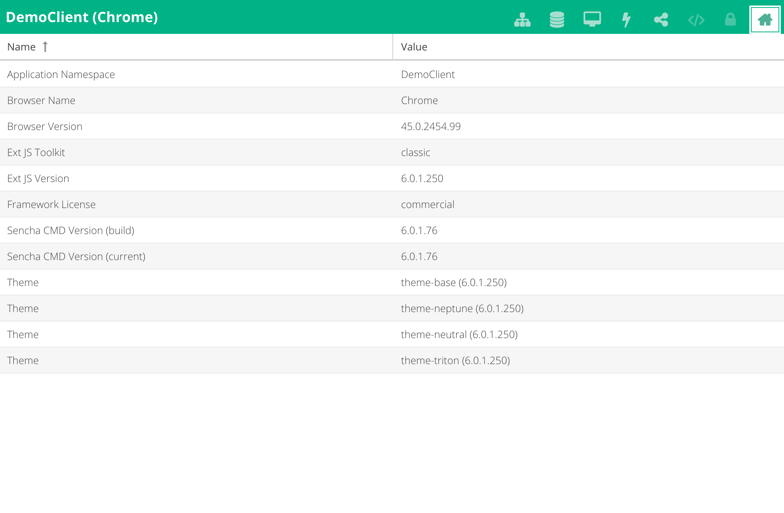
Task: Click 6.0.1.76 value in current row
Action: pos(419,256)
